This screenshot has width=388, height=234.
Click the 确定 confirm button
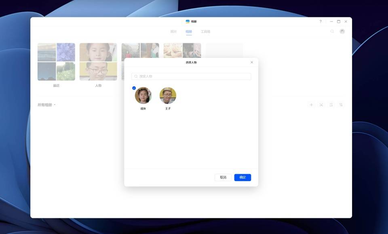(242, 177)
